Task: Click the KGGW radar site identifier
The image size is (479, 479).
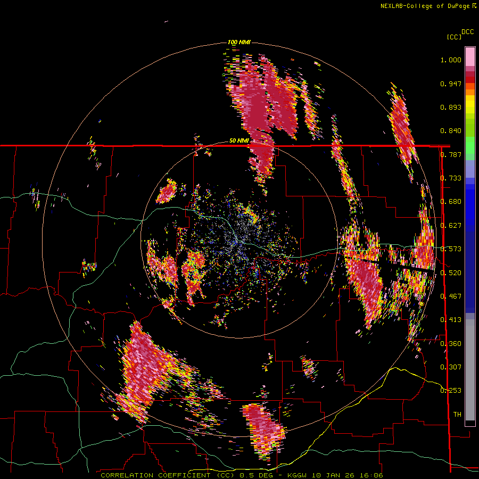Action: pos(298,475)
